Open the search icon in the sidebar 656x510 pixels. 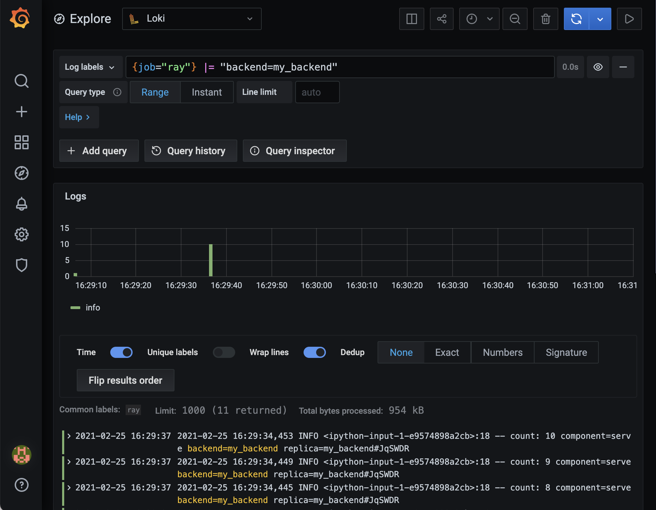[21, 81]
